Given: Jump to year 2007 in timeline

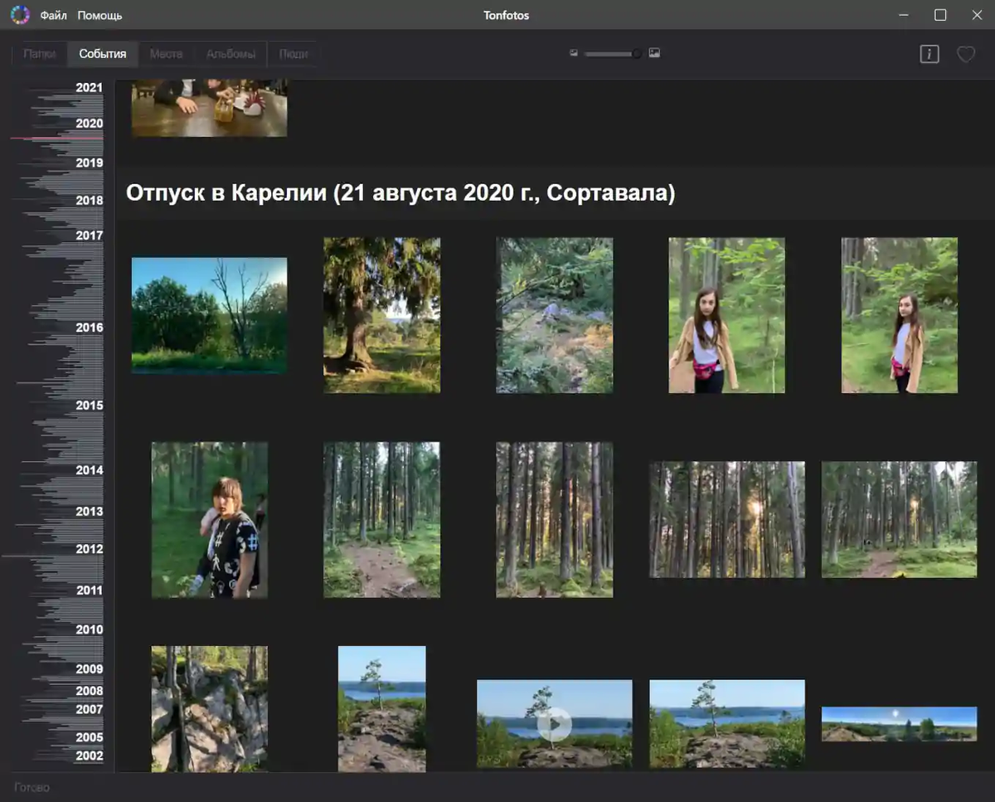Looking at the screenshot, I should (90, 709).
